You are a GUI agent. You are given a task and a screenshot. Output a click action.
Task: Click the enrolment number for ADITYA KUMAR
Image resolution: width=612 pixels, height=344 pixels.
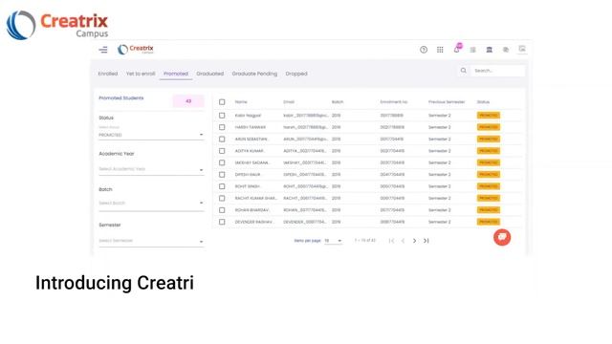click(392, 151)
